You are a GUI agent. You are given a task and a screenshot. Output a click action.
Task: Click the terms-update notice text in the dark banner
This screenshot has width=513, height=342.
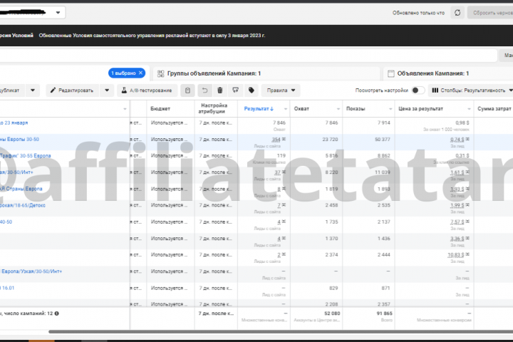(152, 36)
